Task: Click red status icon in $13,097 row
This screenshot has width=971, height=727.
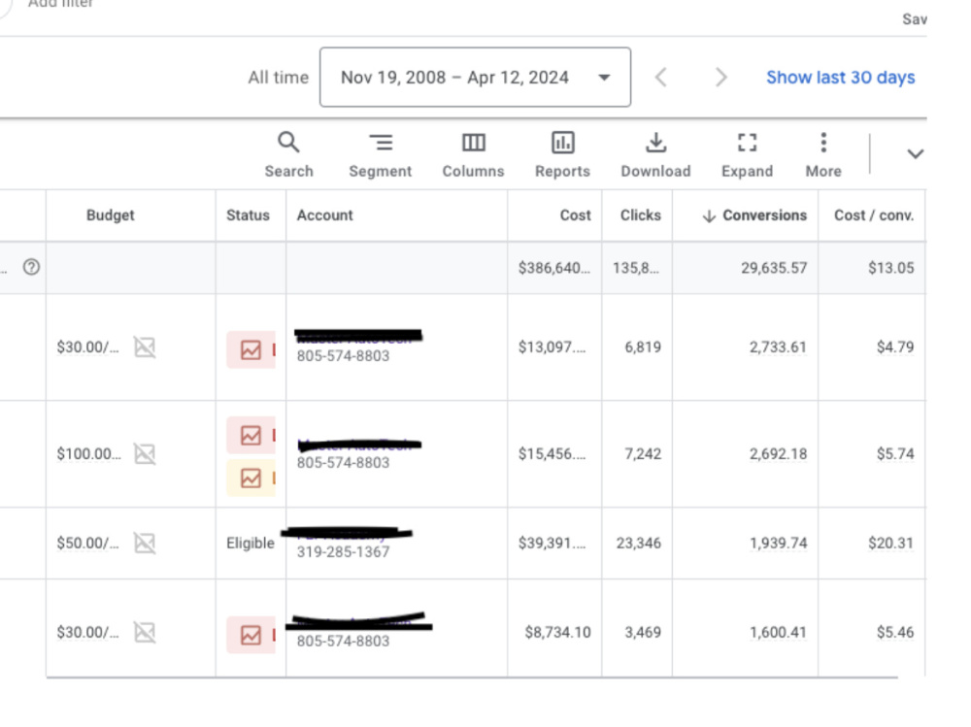Action: pos(251,349)
